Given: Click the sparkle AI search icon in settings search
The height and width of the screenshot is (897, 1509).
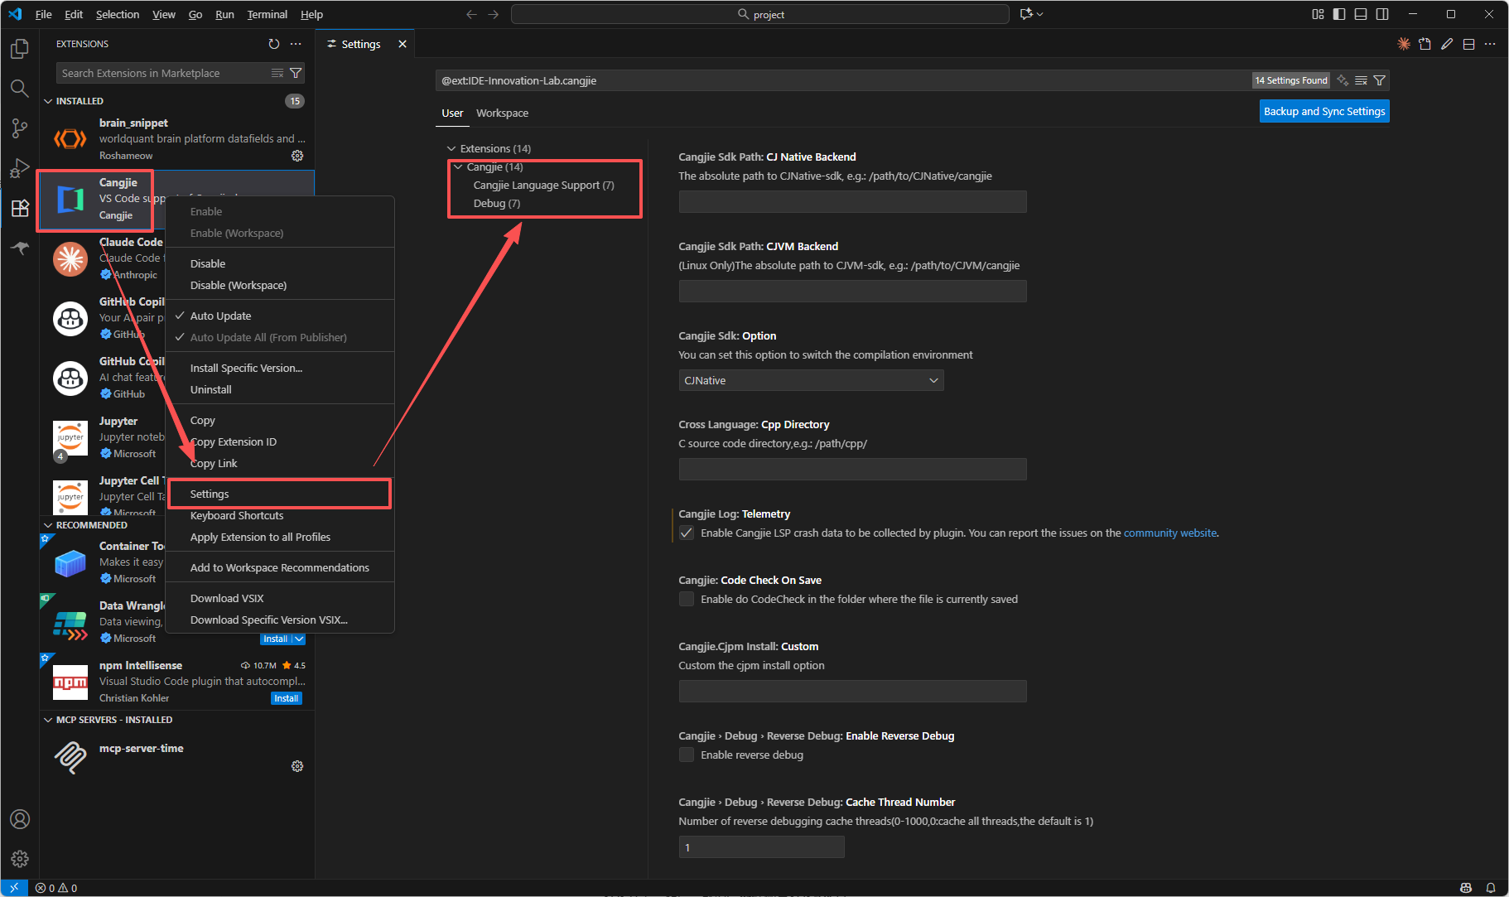Looking at the screenshot, I should click(x=1343, y=80).
